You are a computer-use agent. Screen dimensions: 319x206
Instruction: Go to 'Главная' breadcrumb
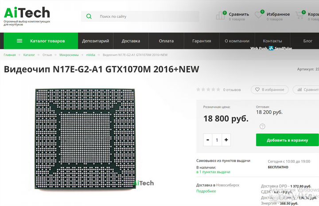pyautogui.click(x=10, y=55)
